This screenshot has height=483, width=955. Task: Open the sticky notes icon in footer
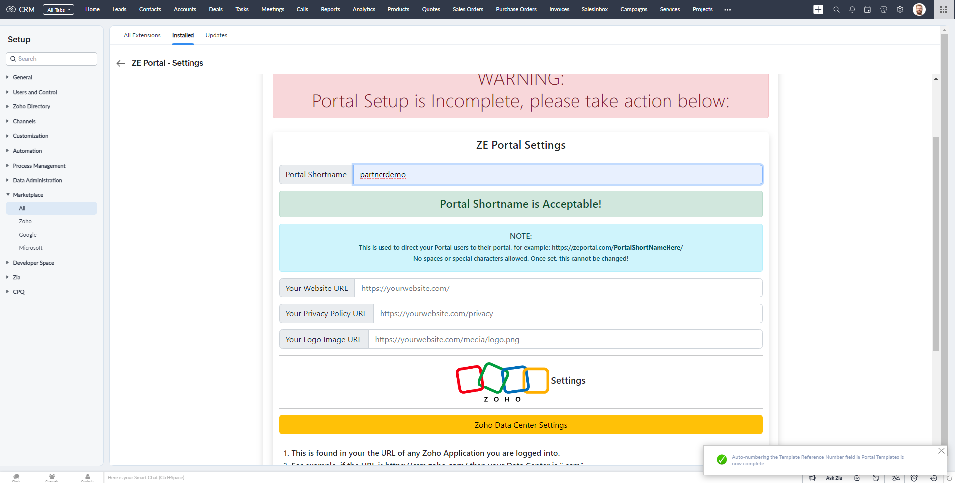(x=876, y=478)
